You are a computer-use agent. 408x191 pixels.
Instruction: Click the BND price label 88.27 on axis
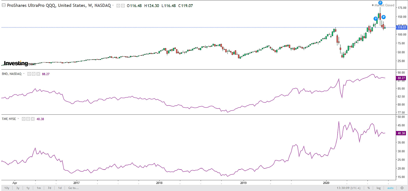tap(401, 78)
